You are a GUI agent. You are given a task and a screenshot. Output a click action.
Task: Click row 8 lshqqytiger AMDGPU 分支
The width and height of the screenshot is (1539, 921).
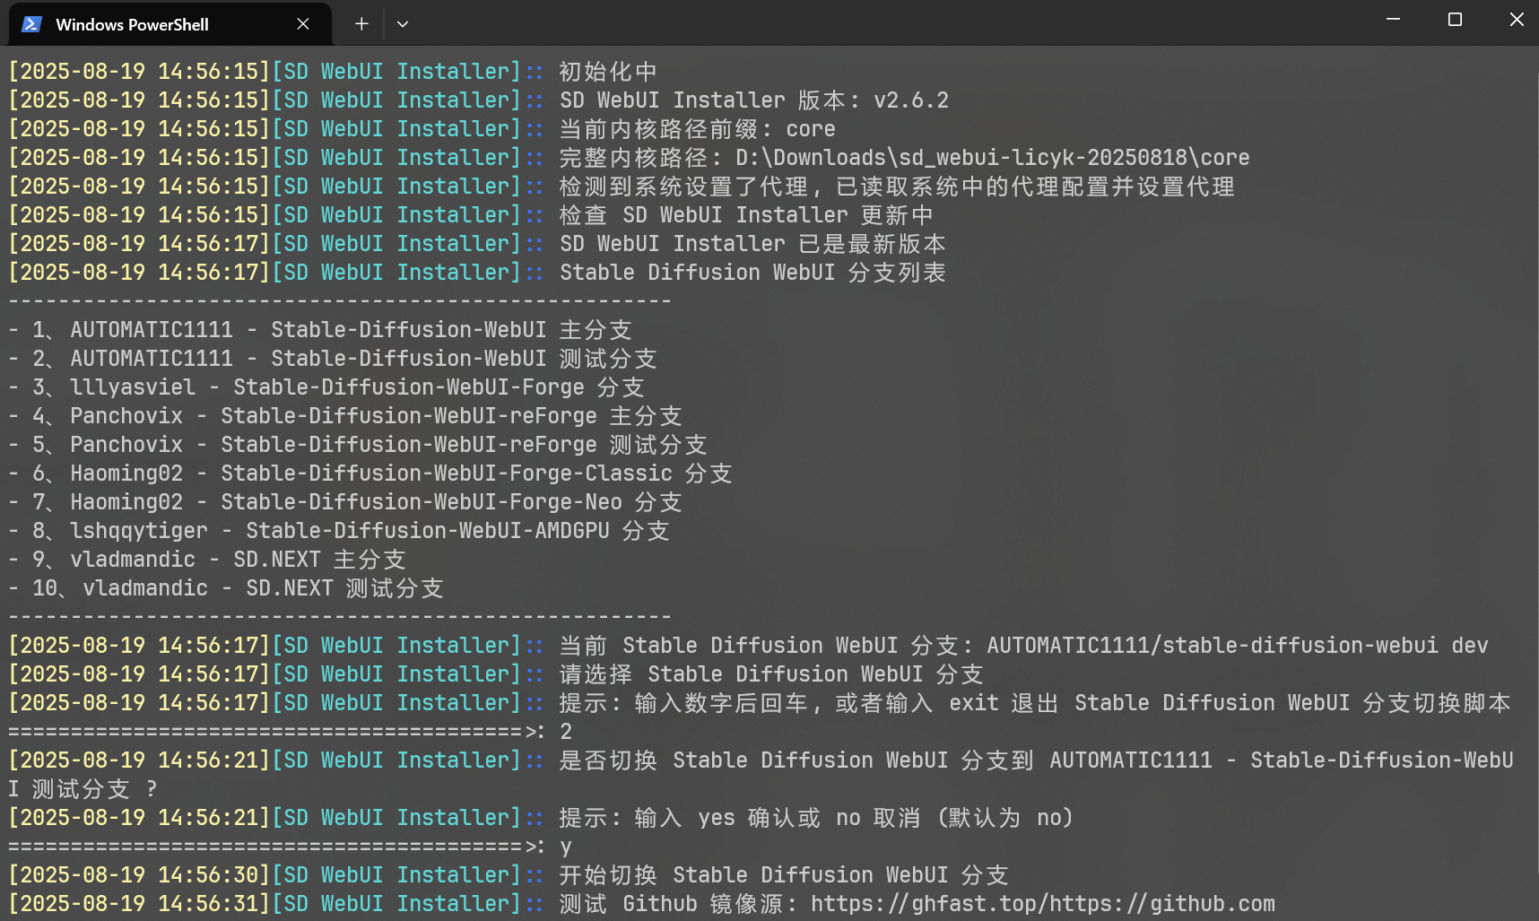339,531
